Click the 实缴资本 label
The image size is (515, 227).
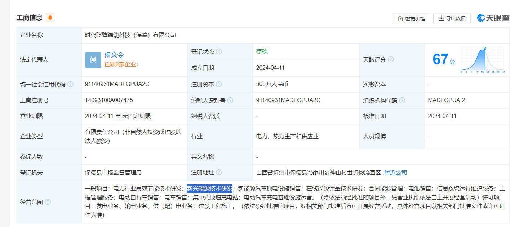(x=374, y=84)
